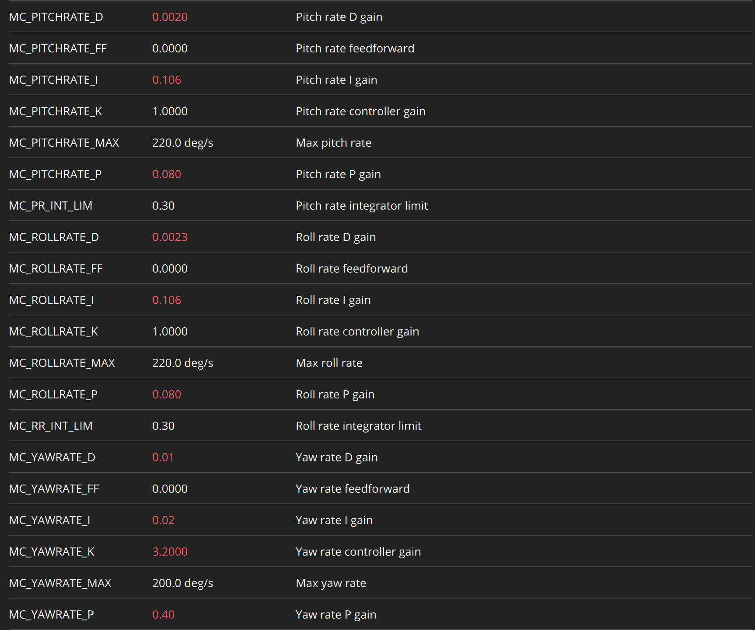Edit the MC_YAWRATE_D value 0.01
Screen dimensions: 755x630
[x=163, y=457]
